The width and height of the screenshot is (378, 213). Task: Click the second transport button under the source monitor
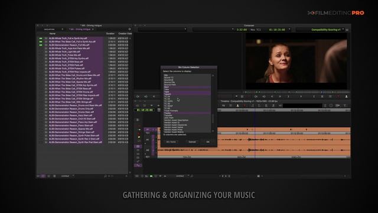point(146,96)
